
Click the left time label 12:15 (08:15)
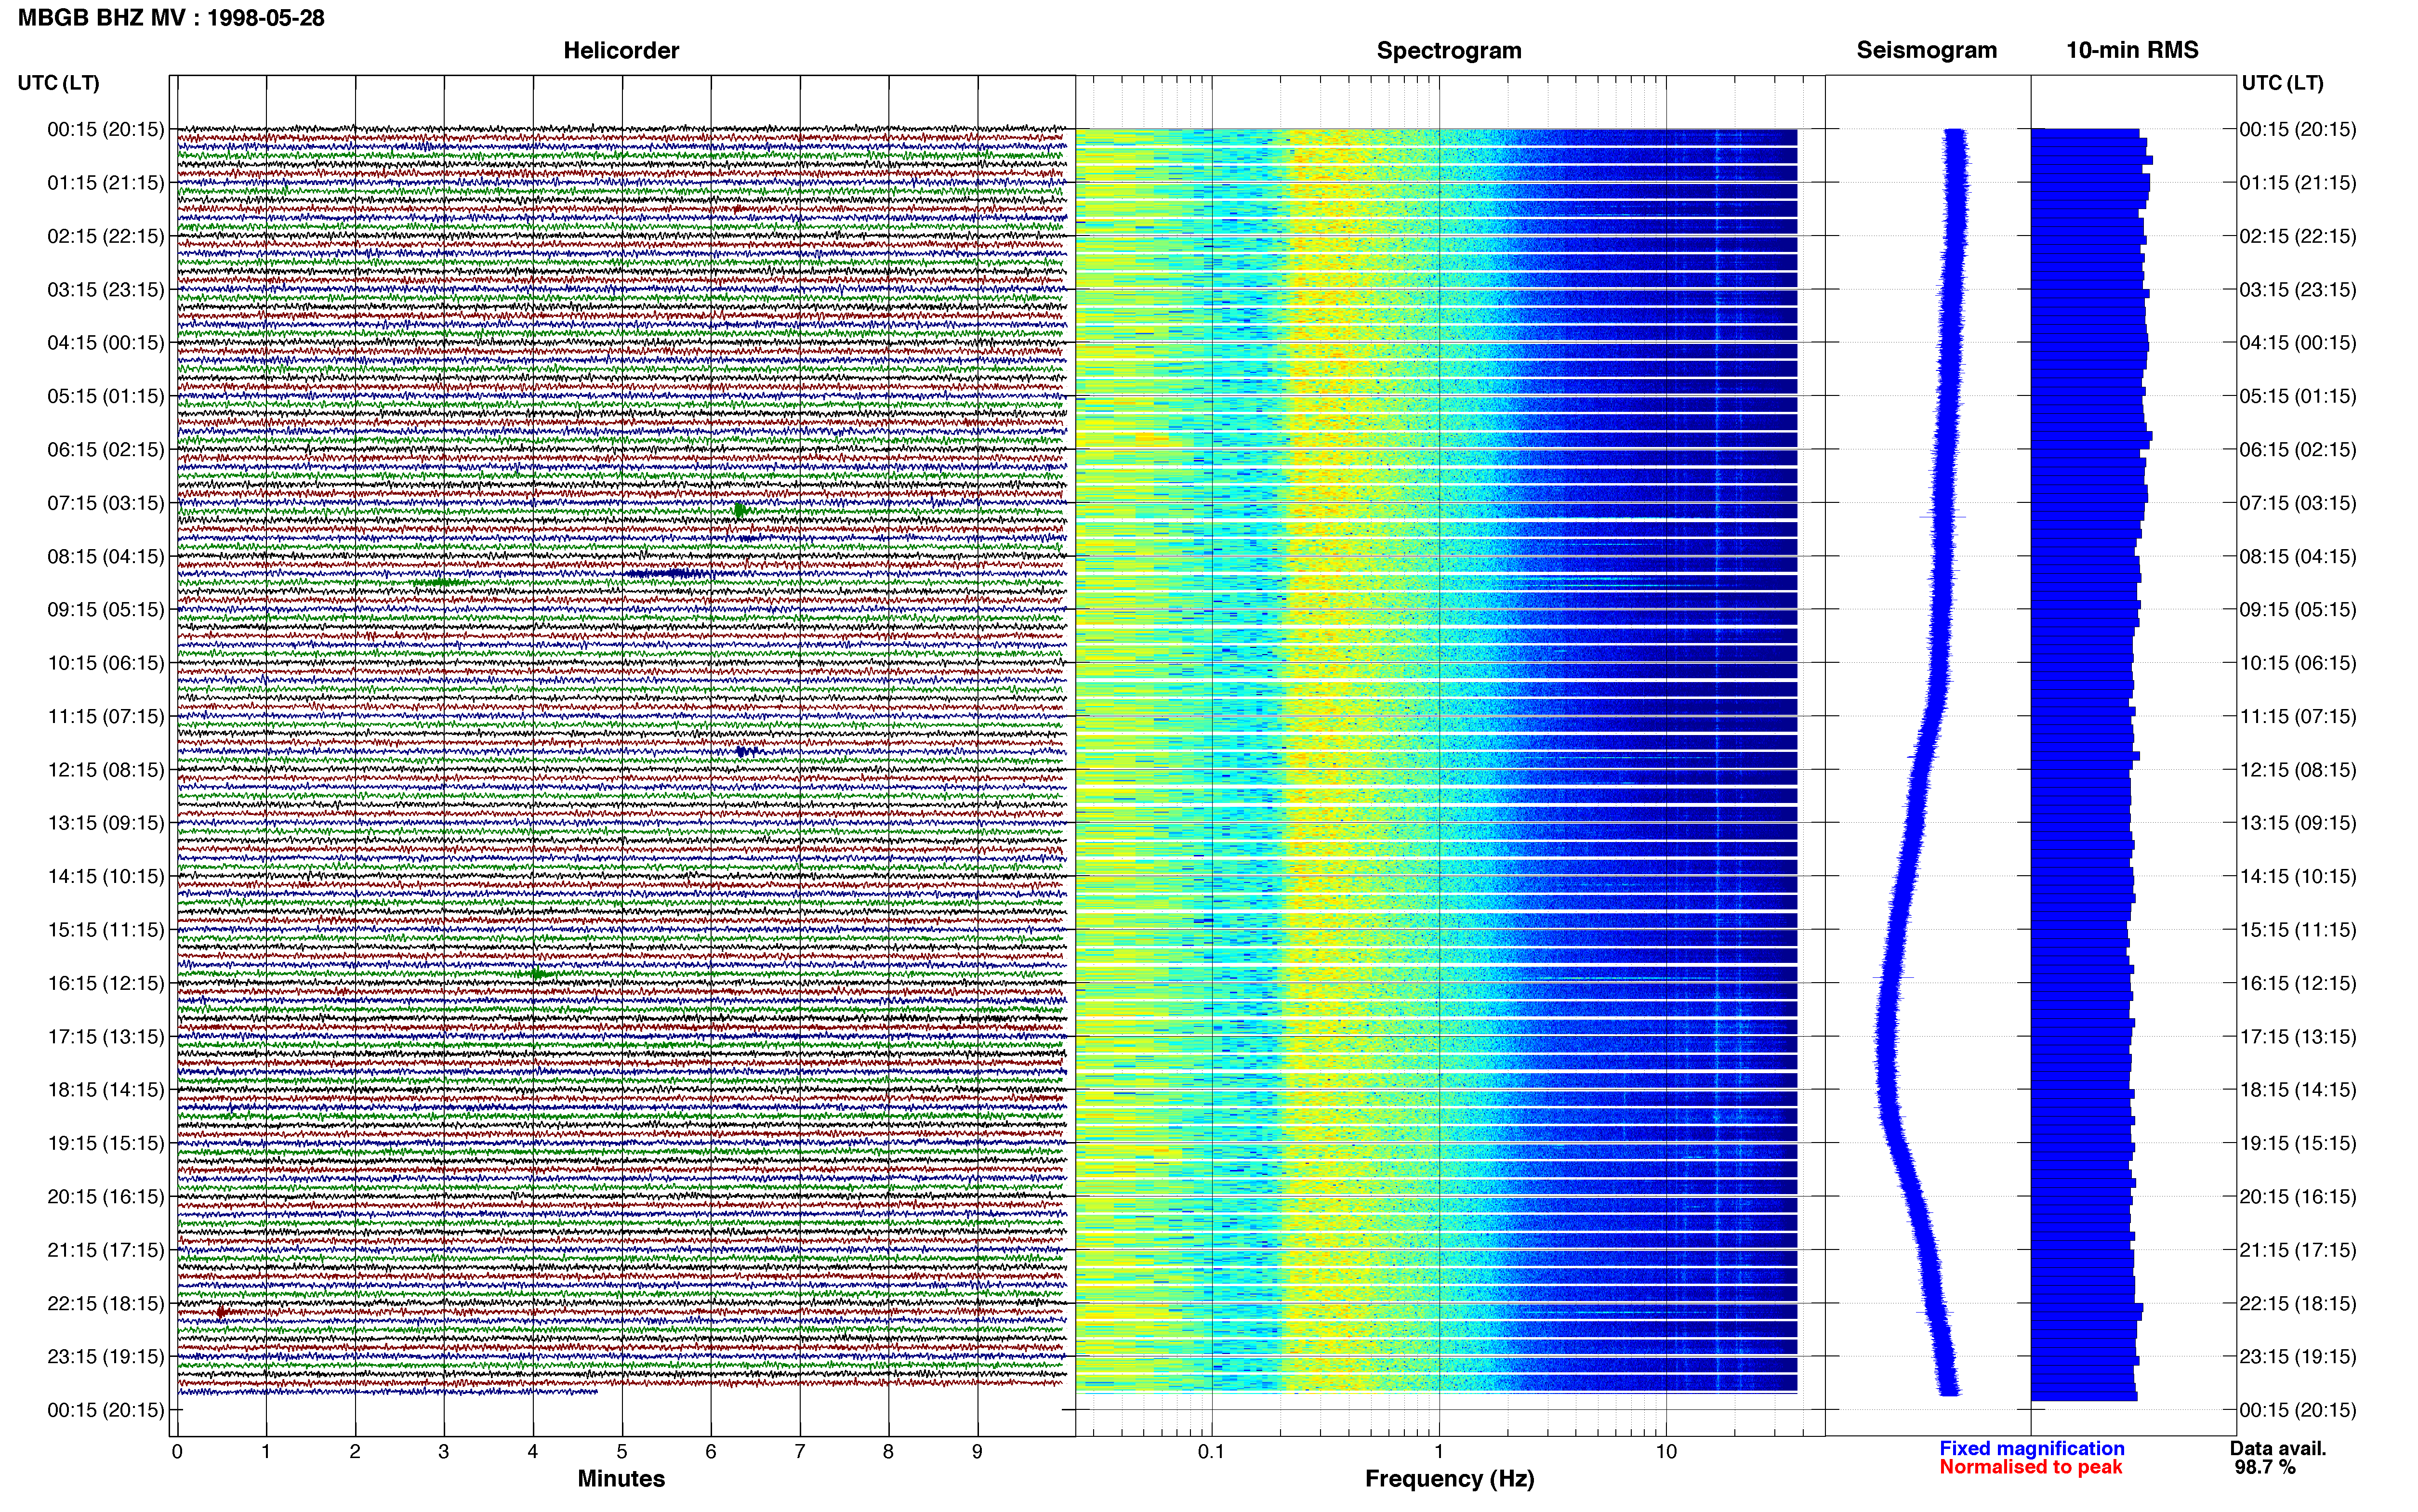click(106, 770)
